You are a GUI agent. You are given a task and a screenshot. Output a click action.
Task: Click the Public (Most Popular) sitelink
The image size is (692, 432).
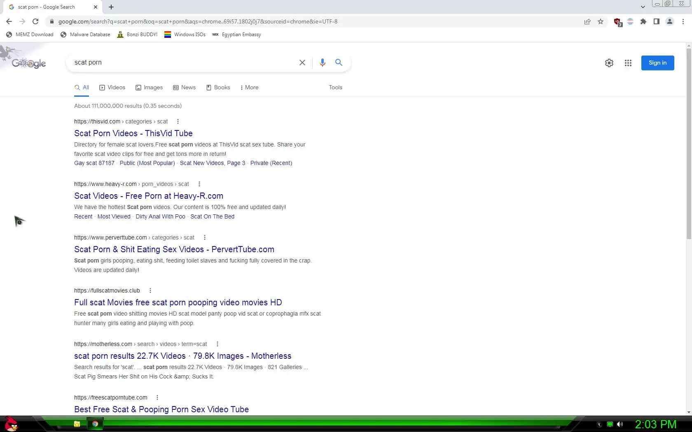pos(147,163)
